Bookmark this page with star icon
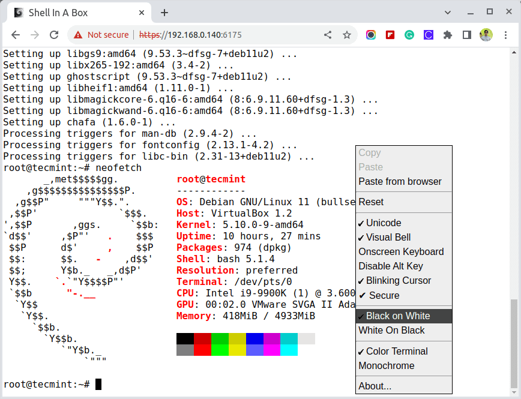The image size is (521, 399). click(347, 35)
